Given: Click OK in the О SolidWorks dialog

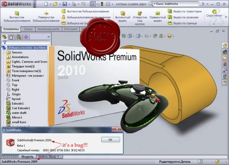Looking at the screenshot, I should coord(111,140).
